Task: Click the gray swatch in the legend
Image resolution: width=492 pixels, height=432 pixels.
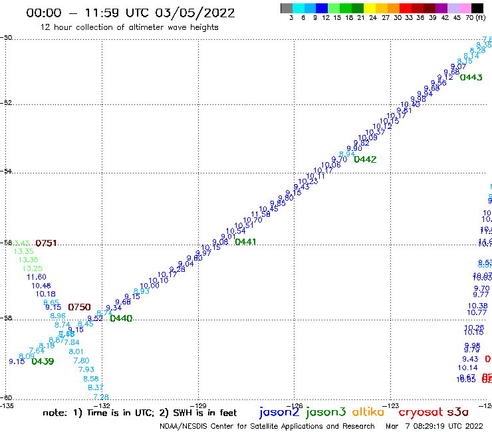Action: [x=287, y=8]
